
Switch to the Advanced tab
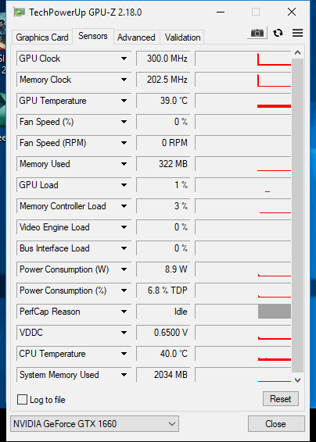(136, 37)
